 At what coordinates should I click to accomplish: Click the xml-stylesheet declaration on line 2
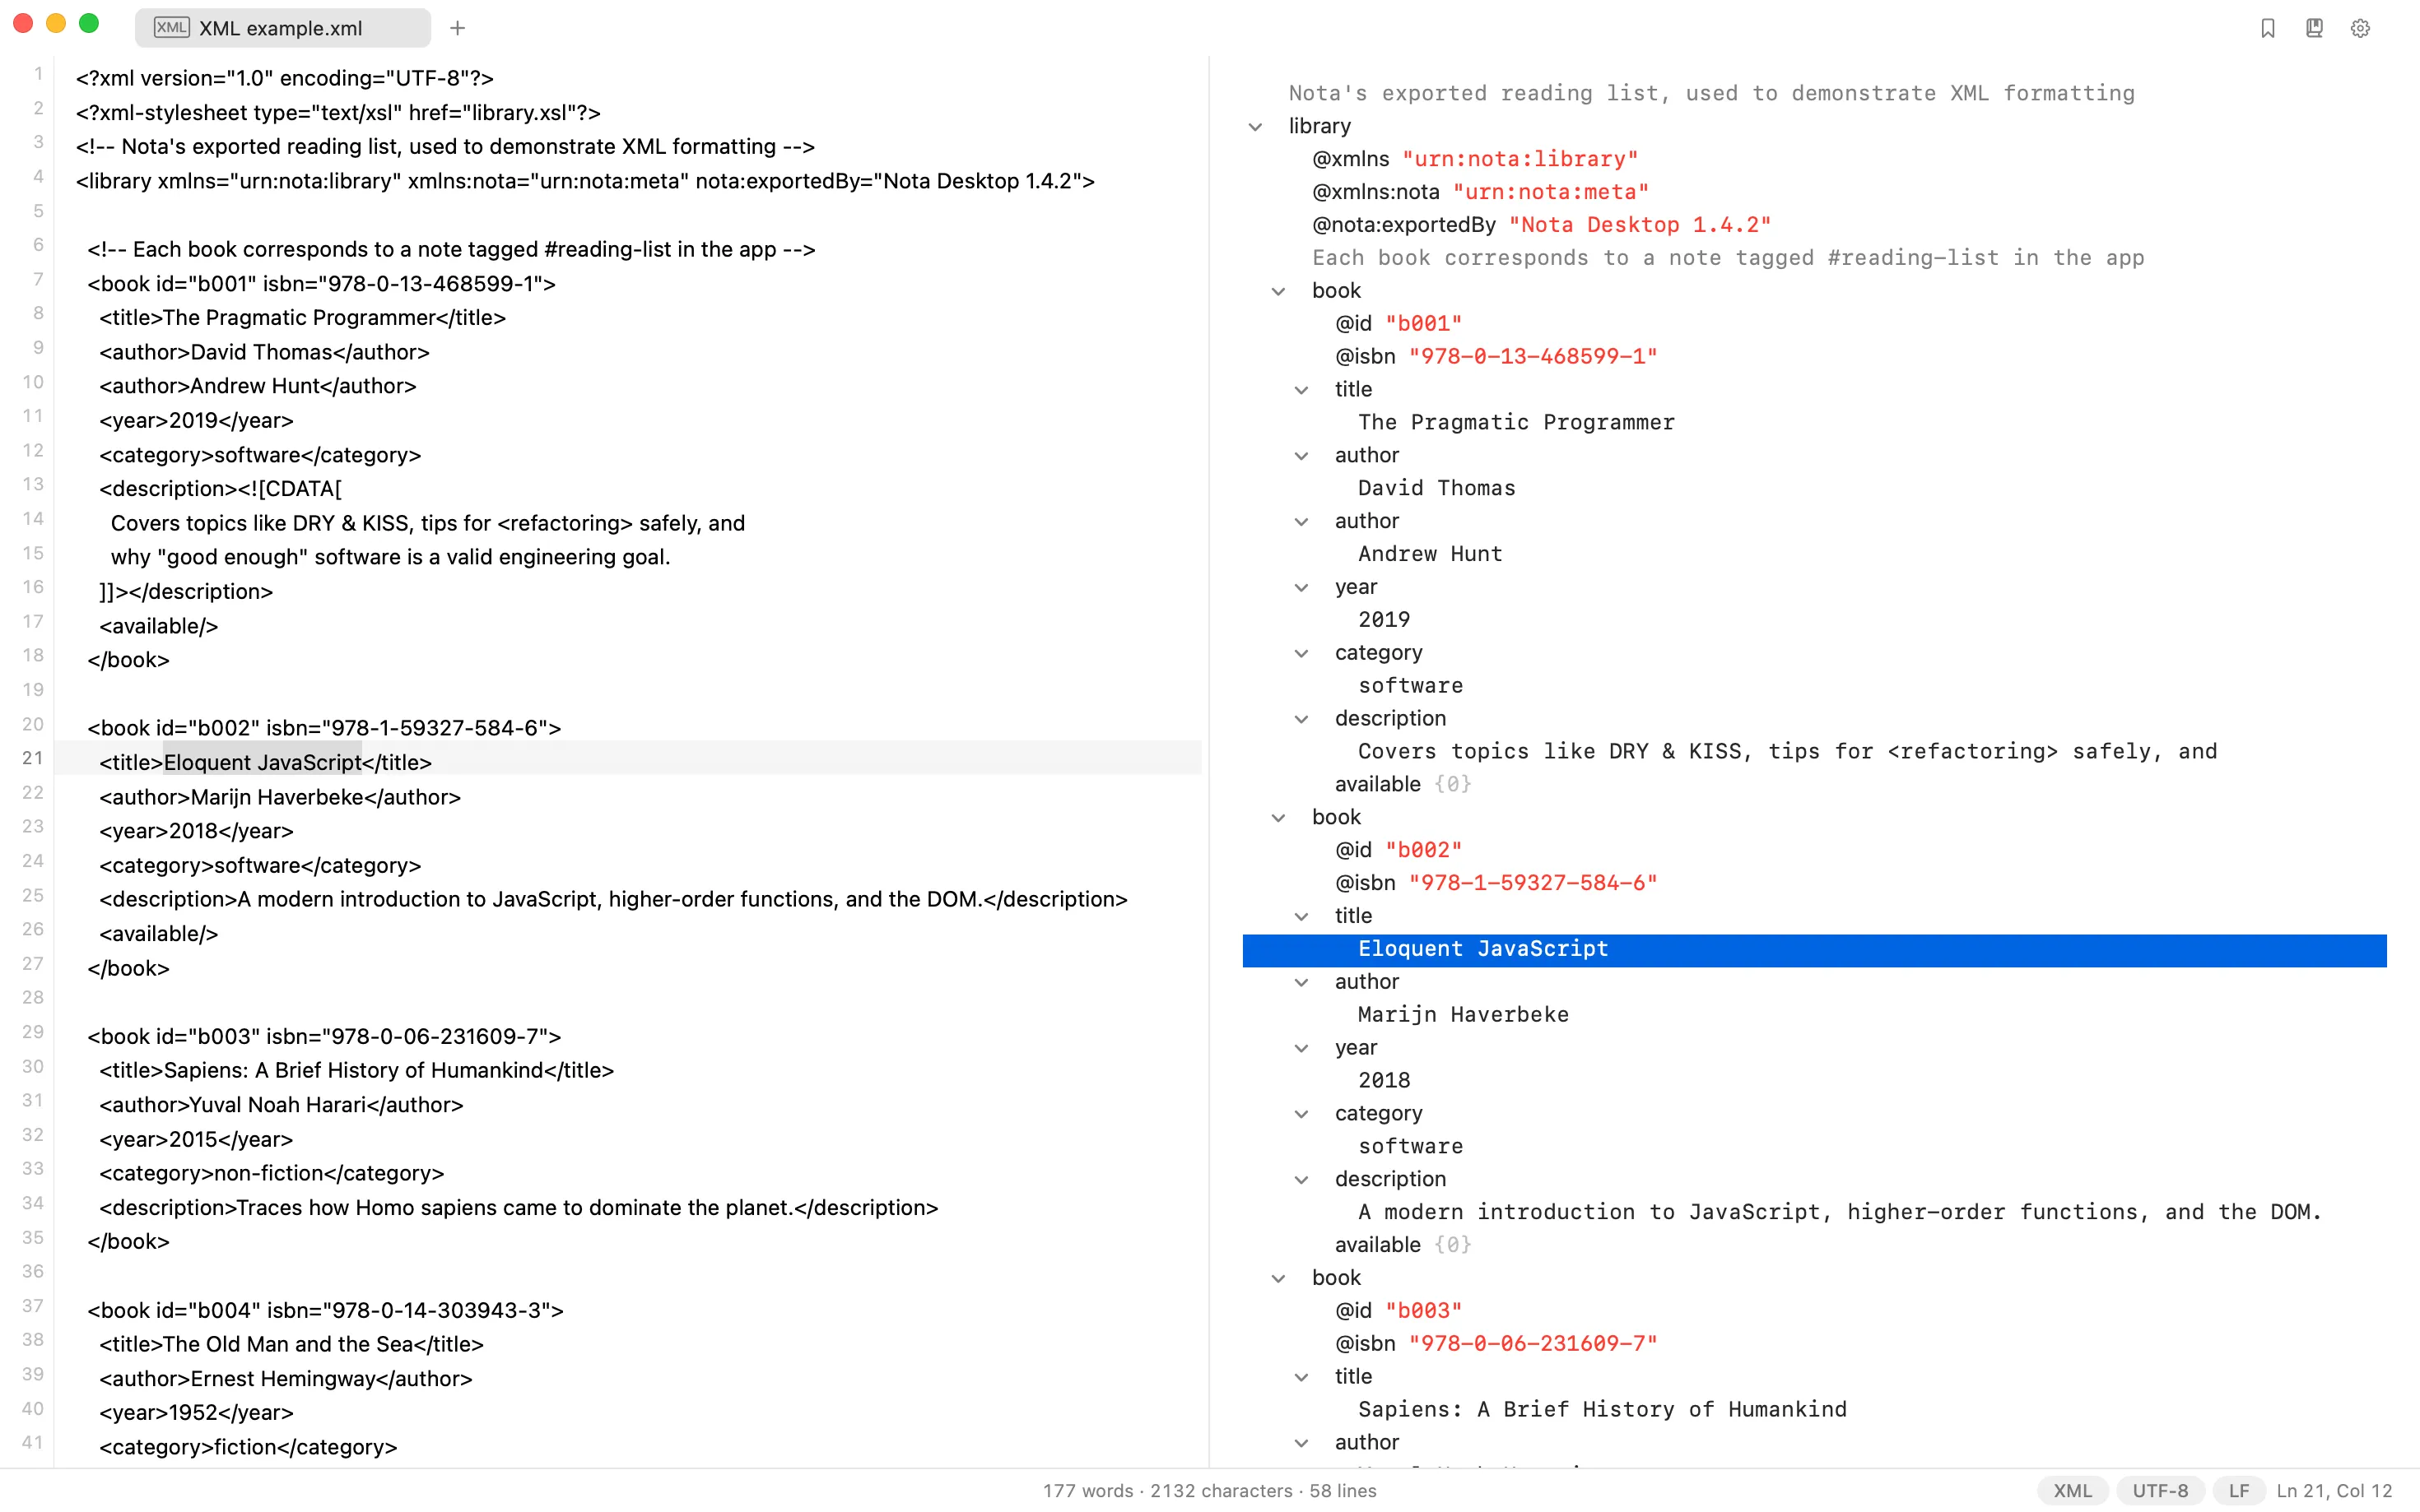338,113
